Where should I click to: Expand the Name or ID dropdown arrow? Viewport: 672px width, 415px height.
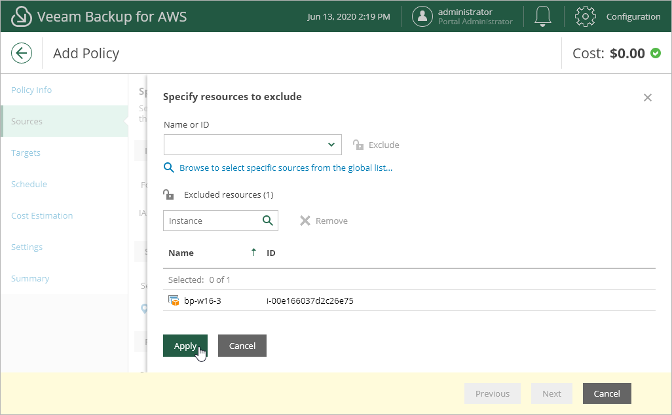pos(331,145)
